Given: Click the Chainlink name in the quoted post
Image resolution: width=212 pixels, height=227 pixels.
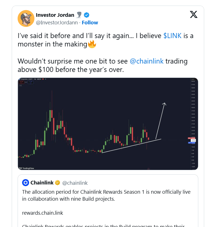Looking at the screenshot, I should click(x=42, y=183).
